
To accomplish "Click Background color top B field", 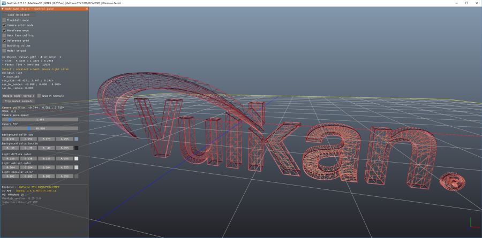I will 47,139.
